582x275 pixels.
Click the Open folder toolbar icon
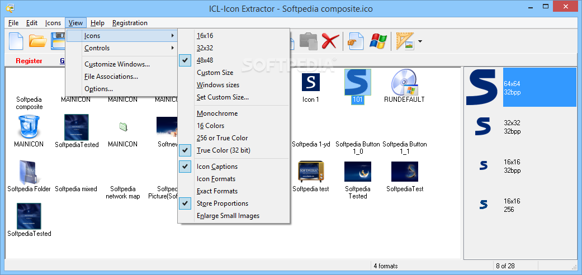[x=37, y=41]
